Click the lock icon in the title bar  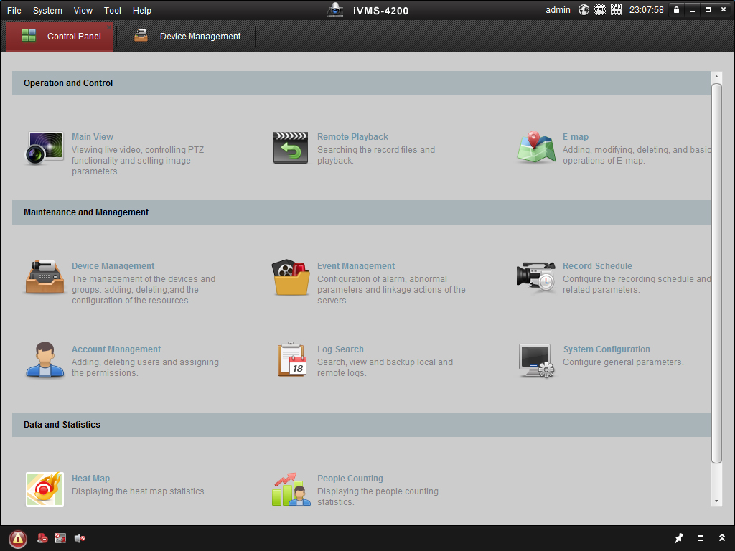[676, 10]
